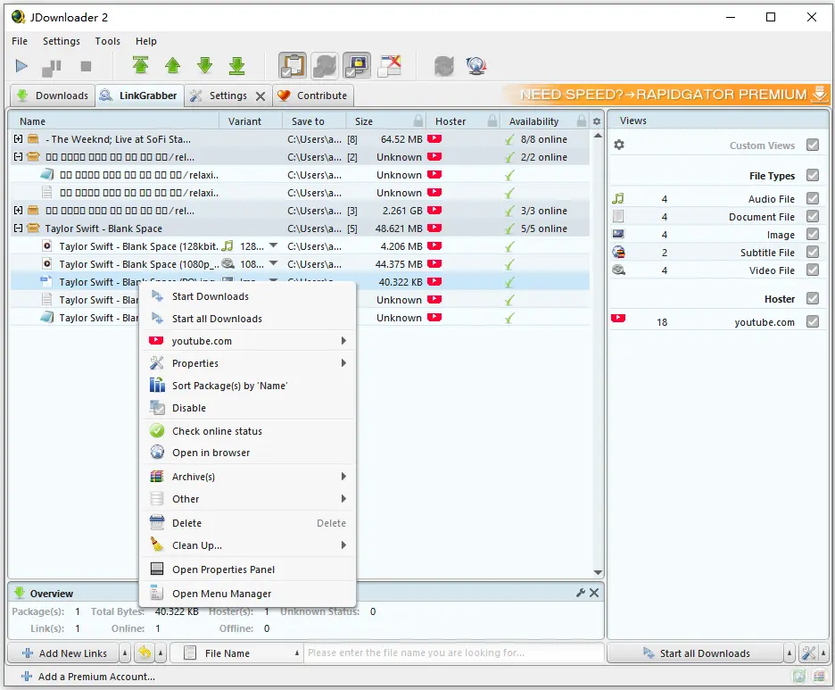Viewport: 835px width, 690px height.
Task: Close the Overview panel
Action: tap(594, 593)
